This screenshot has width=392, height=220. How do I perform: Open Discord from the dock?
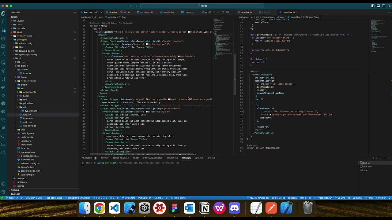point(235,208)
